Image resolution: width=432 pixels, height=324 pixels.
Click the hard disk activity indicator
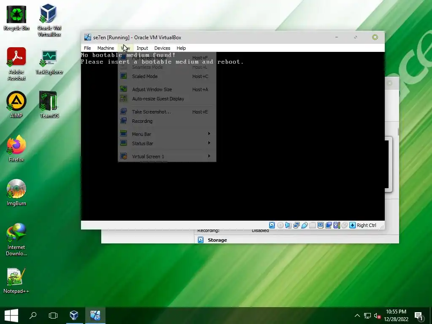tap(272, 225)
